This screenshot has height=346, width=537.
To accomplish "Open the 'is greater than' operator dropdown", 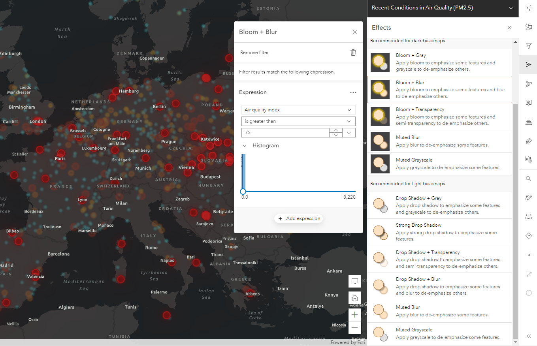I will tap(298, 121).
